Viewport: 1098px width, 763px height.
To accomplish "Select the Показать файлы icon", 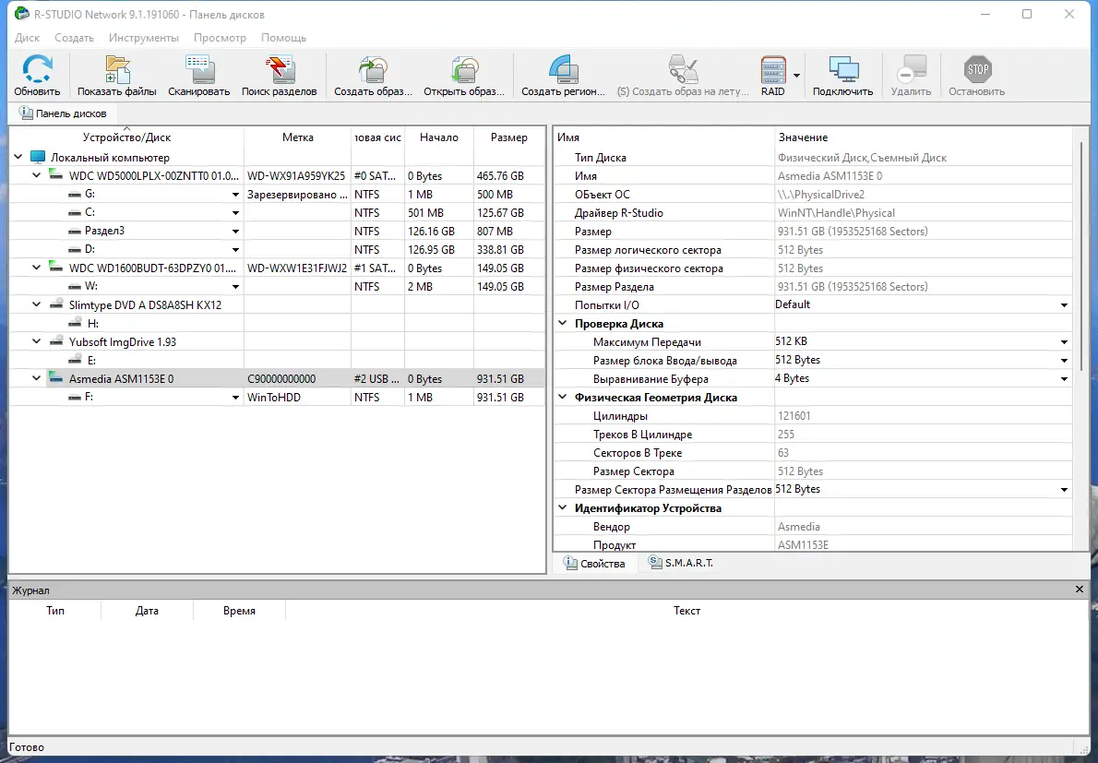I will pos(116,69).
